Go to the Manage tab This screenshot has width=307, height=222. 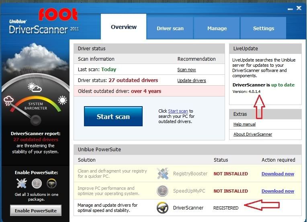217,29
